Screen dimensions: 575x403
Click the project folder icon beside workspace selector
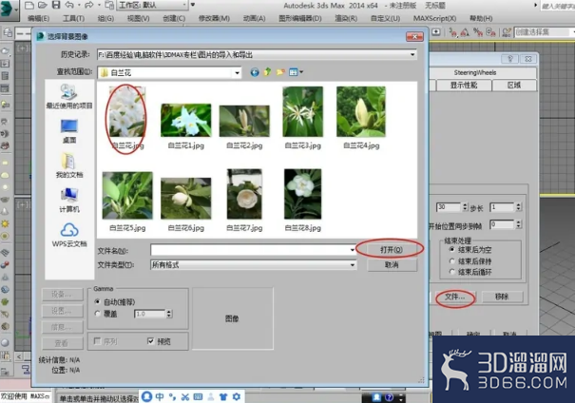tap(109, 5)
